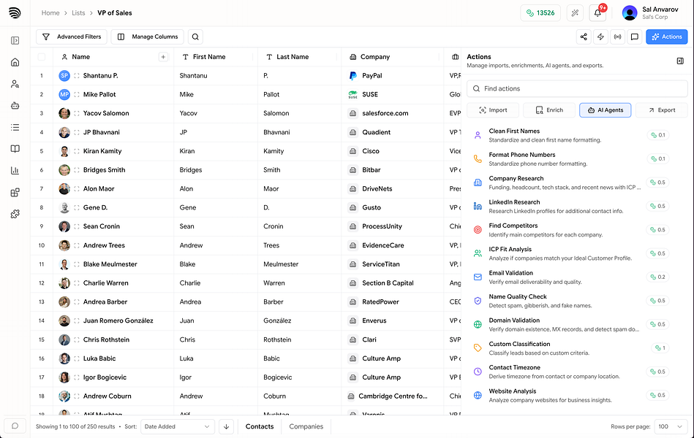Viewport: 694px width, 438px height.
Task: Click the share icon in toolbar
Action: click(x=584, y=36)
